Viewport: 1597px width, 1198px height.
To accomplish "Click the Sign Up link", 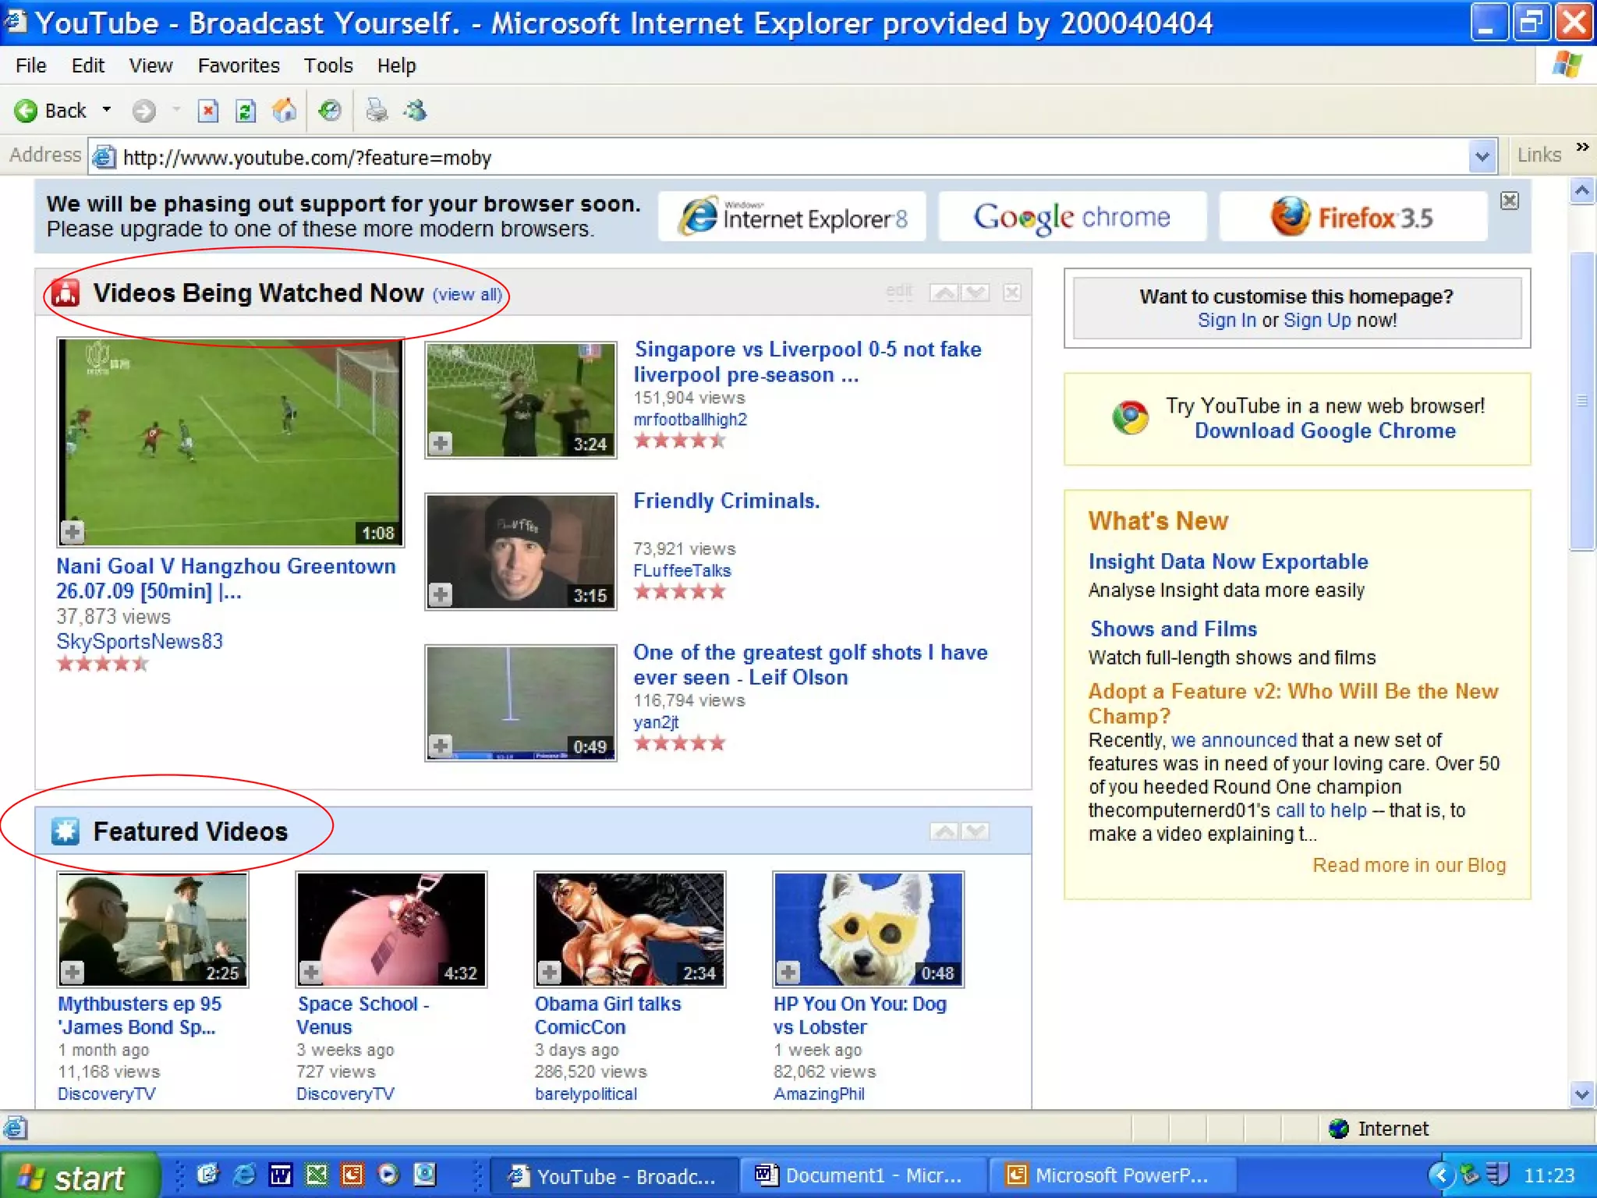I will (x=1316, y=321).
